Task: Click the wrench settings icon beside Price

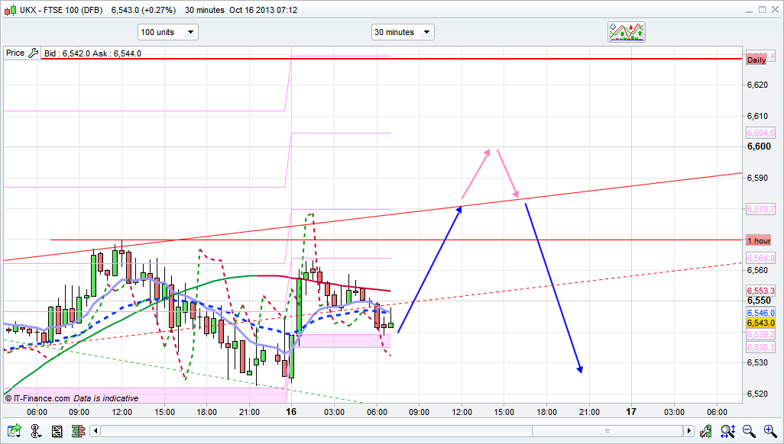Action: tap(33, 53)
